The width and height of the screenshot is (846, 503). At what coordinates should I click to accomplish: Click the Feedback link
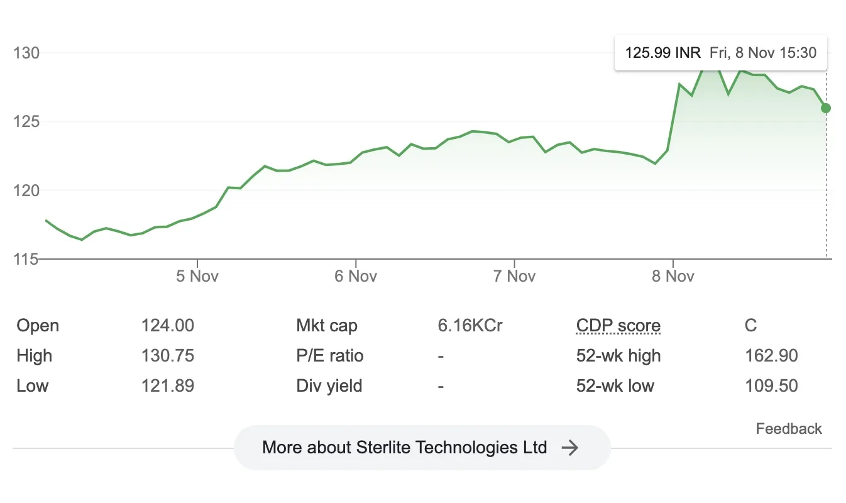[x=789, y=428]
